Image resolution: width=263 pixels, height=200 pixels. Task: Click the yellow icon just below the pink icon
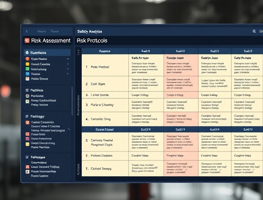pos(27,144)
